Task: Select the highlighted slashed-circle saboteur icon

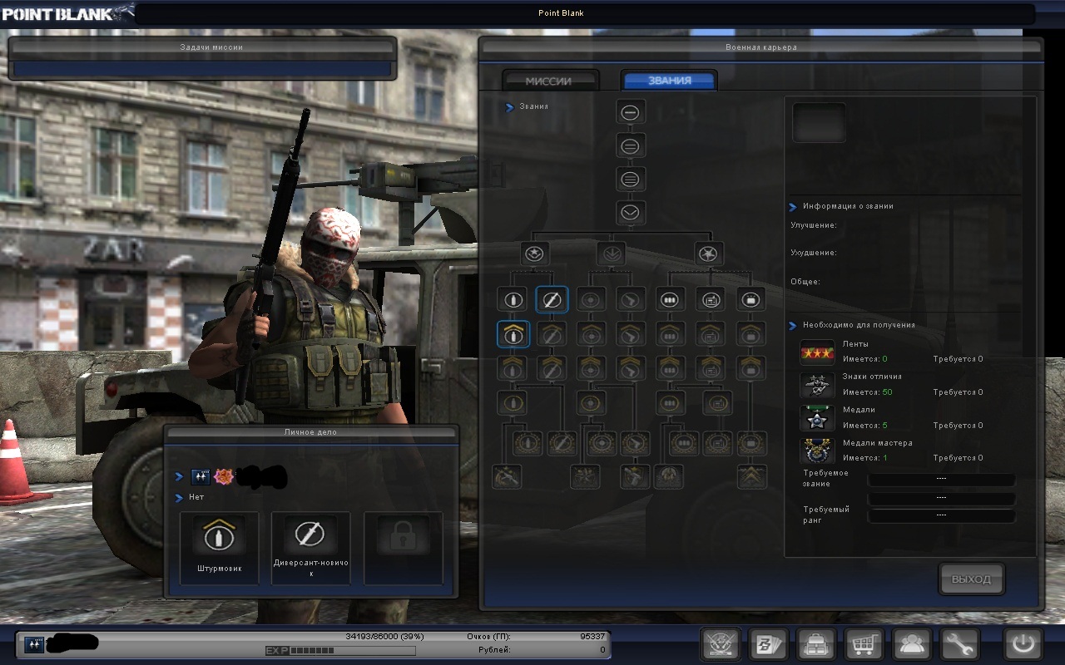Action: pyautogui.click(x=552, y=299)
